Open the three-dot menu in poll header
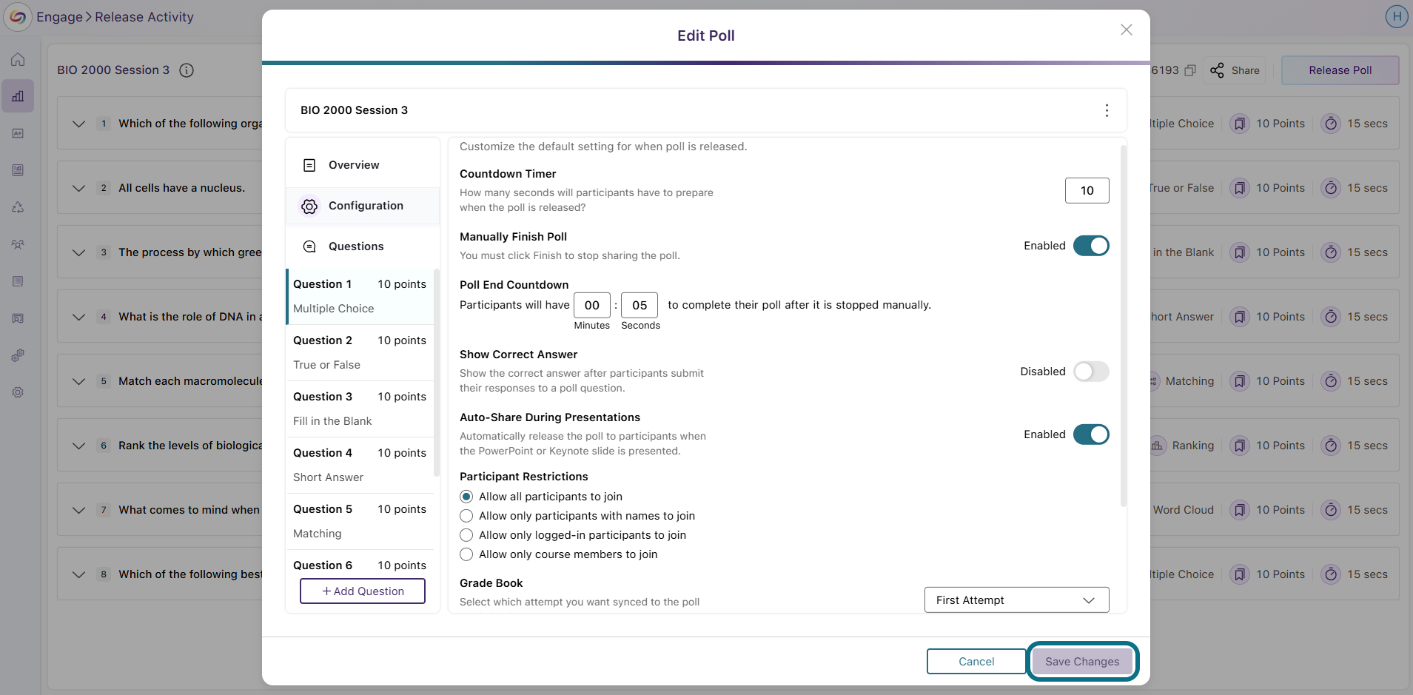The image size is (1413, 695). tap(1107, 110)
